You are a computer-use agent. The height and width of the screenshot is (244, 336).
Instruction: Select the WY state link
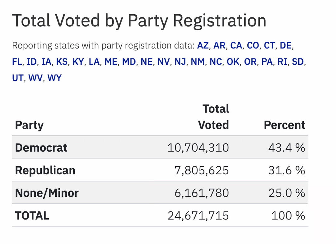click(54, 78)
